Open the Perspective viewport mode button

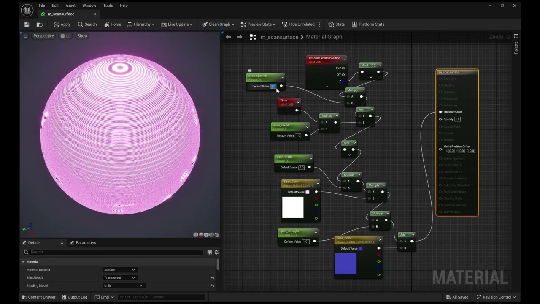pos(43,36)
